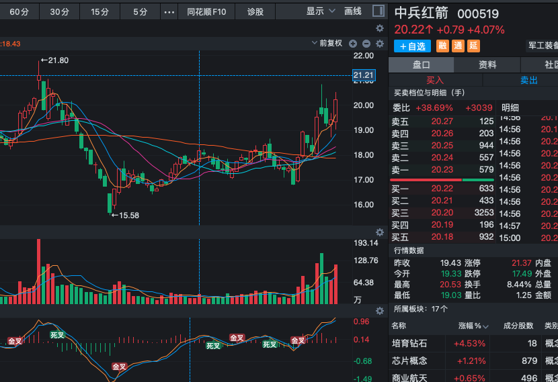Switch to the 5分 chart period
The image size is (558, 382).
(141, 11)
